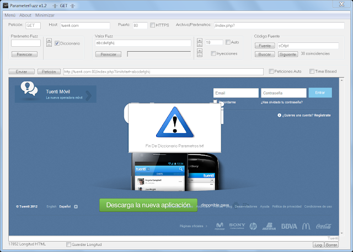This screenshot has height=252, width=353.
Task: Click the request URL field
Action: (163, 72)
